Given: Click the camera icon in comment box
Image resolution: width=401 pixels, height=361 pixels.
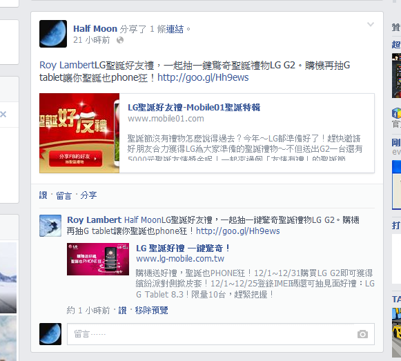Looking at the screenshot, I should pyautogui.click(x=362, y=334).
